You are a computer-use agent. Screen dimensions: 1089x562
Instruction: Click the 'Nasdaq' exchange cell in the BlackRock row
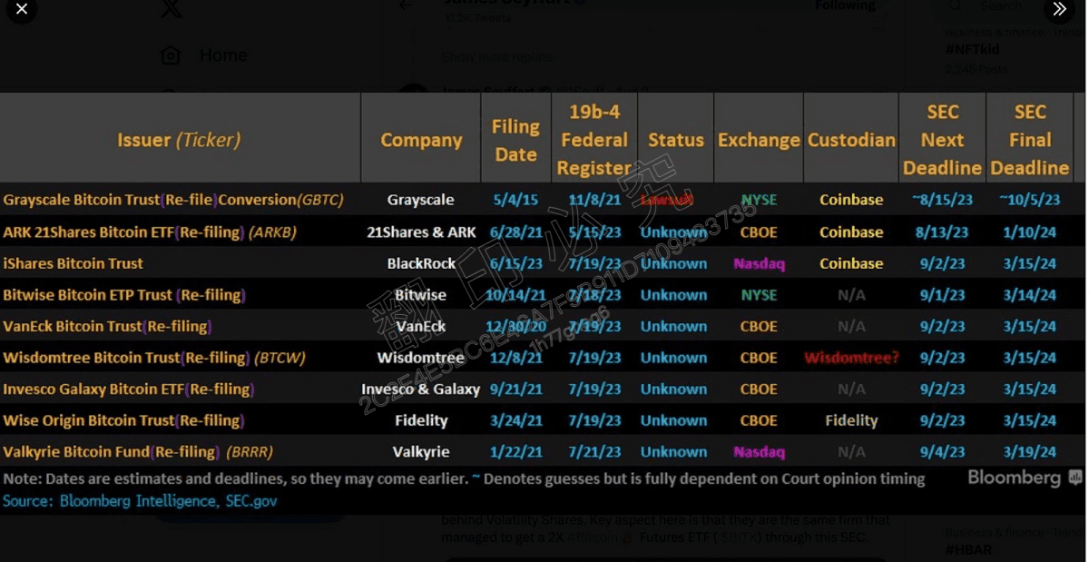(759, 263)
